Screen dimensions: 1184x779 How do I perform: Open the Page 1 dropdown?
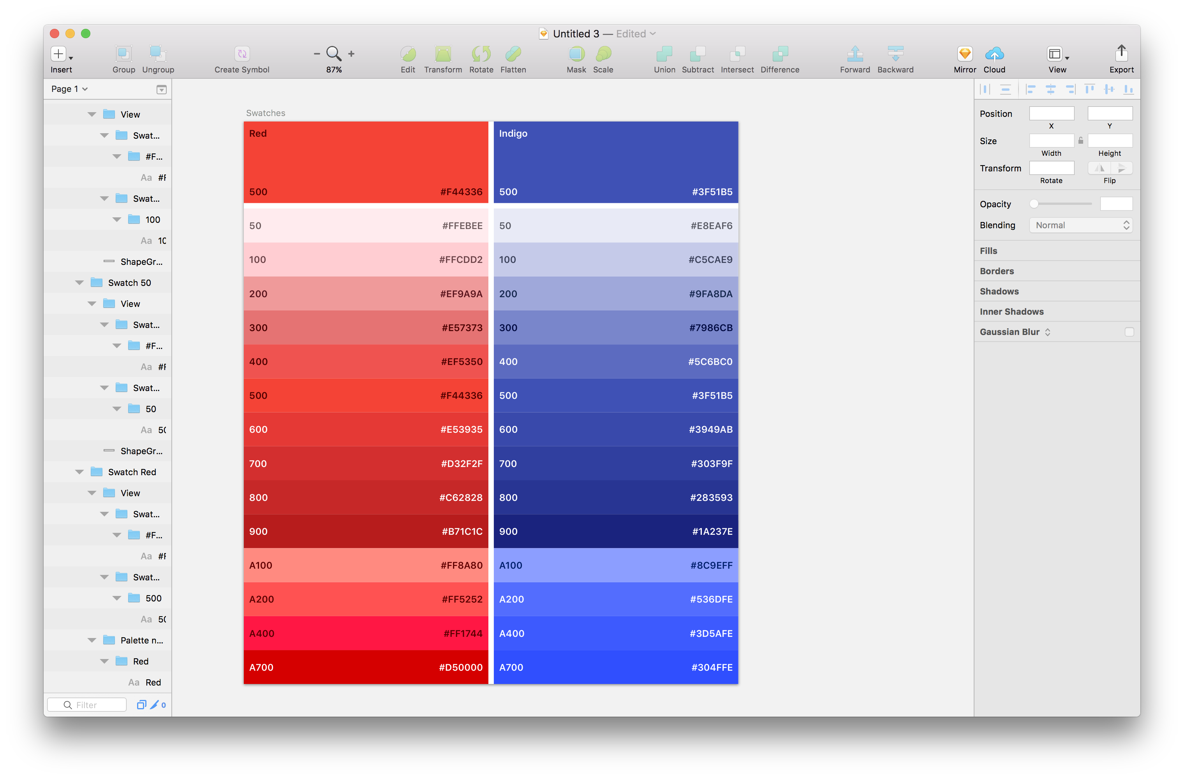70,89
